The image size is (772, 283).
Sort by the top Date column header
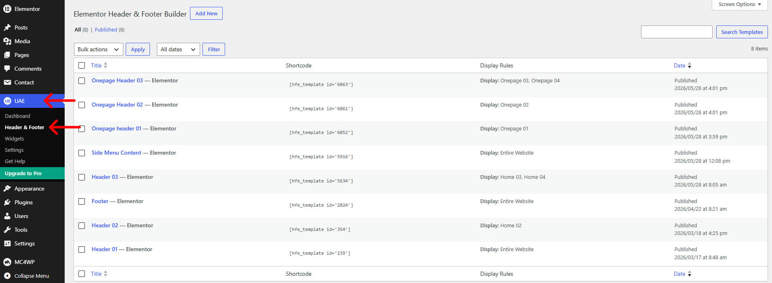tap(679, 65)
